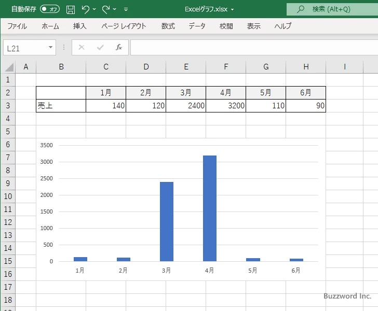
Task: Click the formula bar input area
Action: [254, 48]
